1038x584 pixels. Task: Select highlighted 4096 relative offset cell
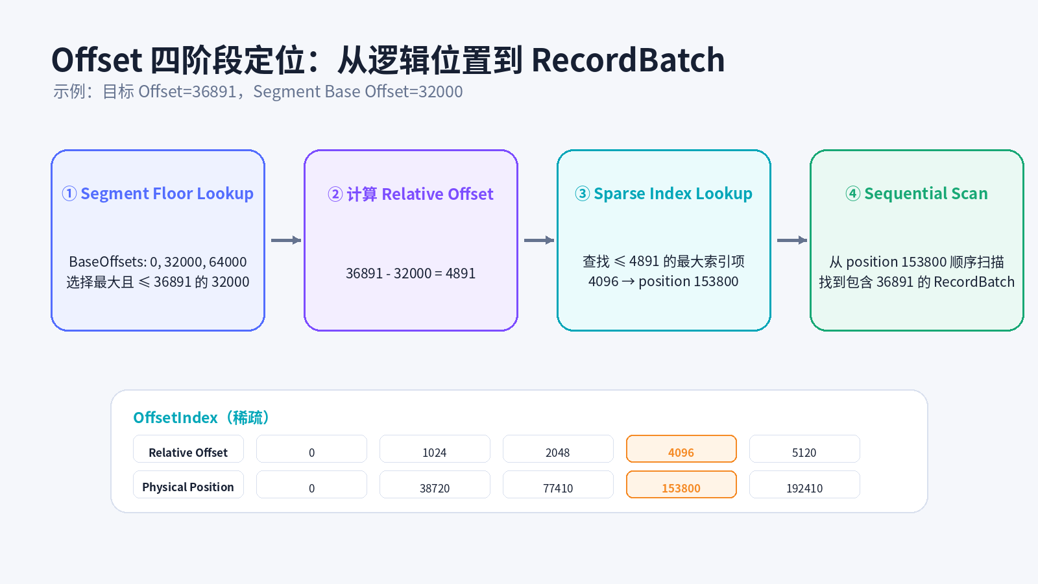(681, 449)
